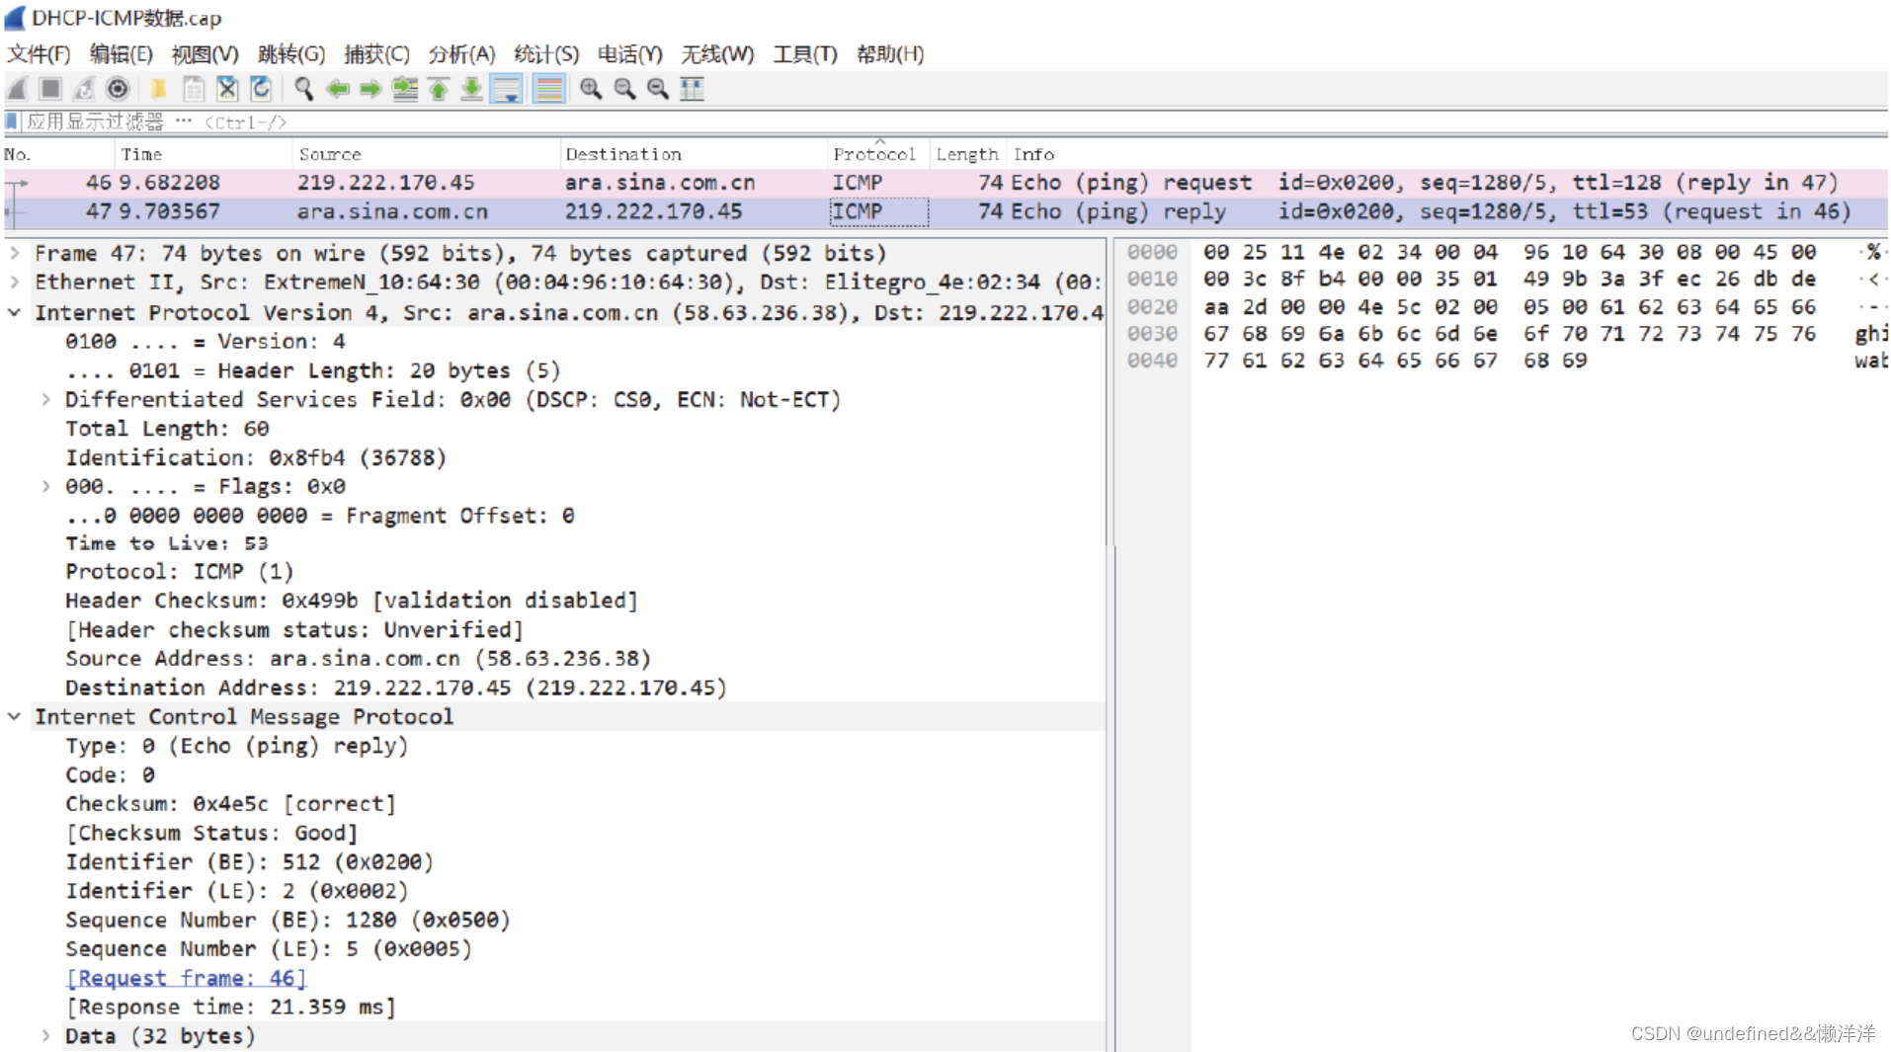This screenshot has width=1891, height=1052.
Task: Expand the Frame 47 tree item
Action: pos(14,253)
